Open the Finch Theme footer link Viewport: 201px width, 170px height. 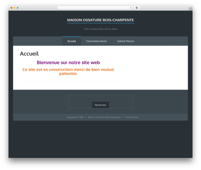(x=131, y=117)
